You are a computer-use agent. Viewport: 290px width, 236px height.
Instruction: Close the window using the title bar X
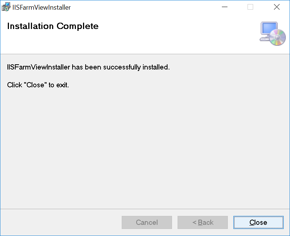pos(277,7)
